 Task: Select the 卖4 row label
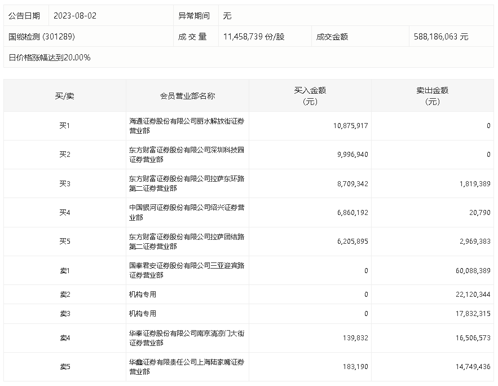click(64, 337)
